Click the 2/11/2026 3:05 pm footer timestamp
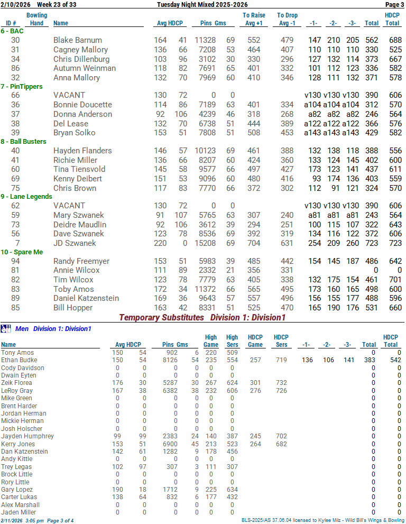 pos(22,521)
